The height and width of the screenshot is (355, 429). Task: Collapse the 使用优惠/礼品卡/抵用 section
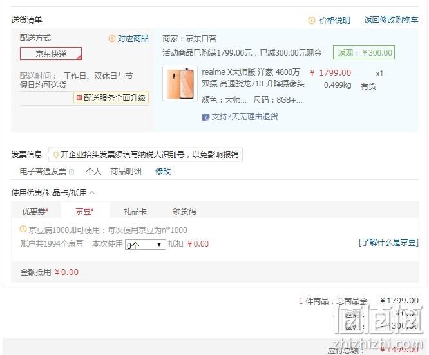(92, 193)
